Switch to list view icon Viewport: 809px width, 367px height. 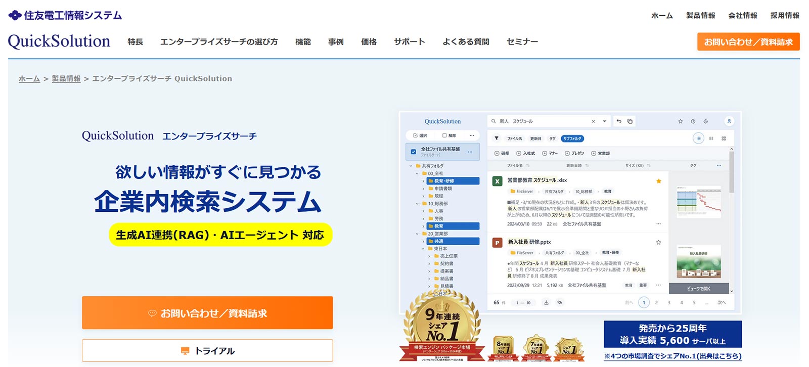pyautogui.click(x=698, y=139)
